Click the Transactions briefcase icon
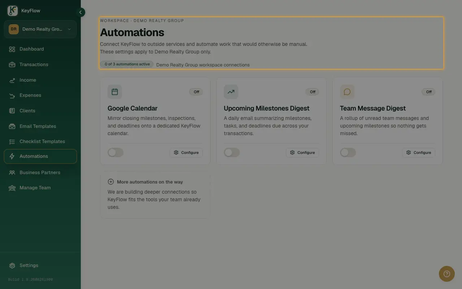The image size is (462, 289). (12, 65)
